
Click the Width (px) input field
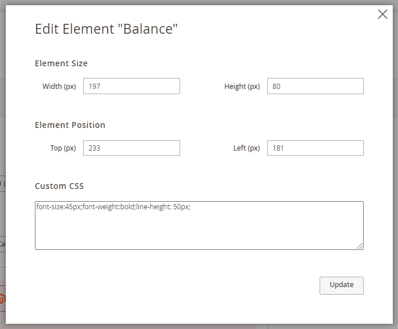point(131,86)
